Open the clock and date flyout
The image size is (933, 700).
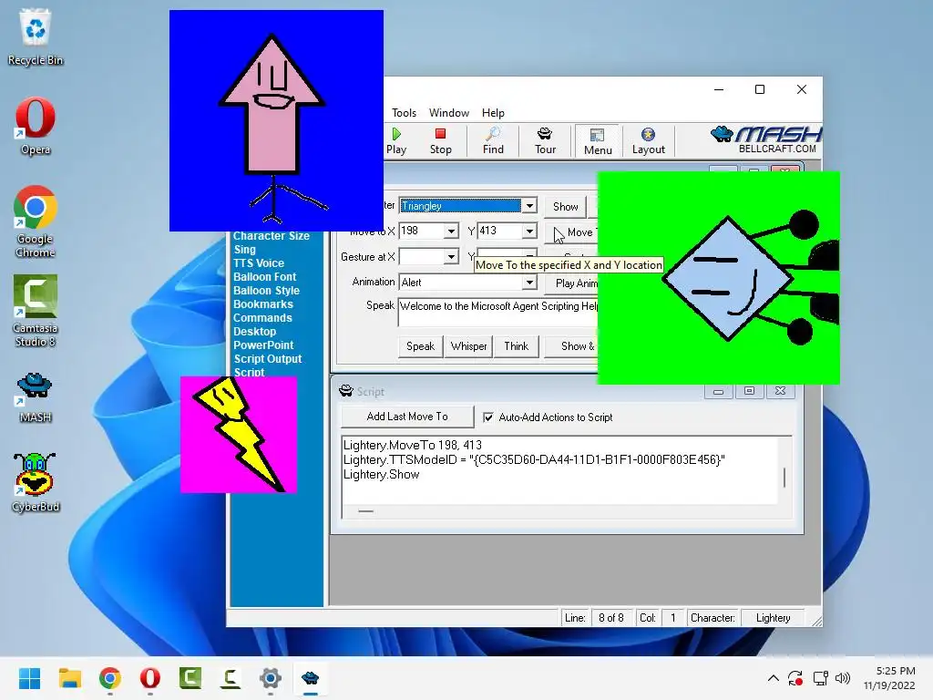(x=889, y=678)
